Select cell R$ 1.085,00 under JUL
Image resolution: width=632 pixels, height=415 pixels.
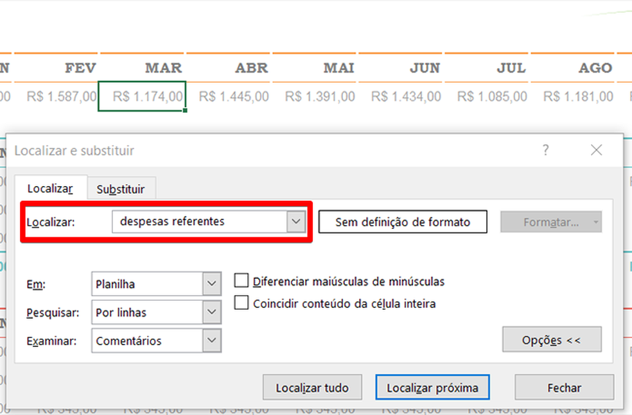(486, 97)
